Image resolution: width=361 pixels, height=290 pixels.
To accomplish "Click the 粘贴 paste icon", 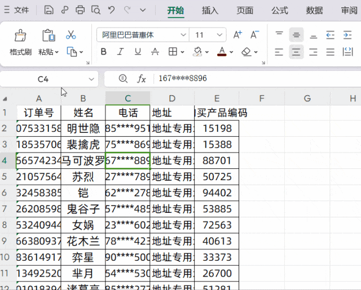I will [x=49, y=35].
